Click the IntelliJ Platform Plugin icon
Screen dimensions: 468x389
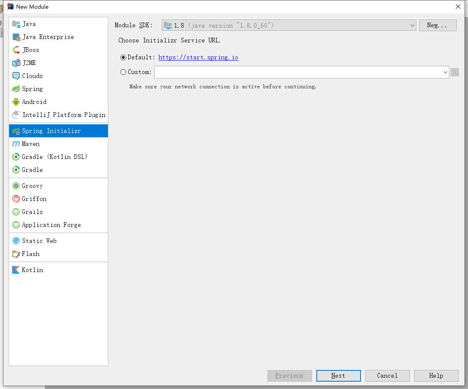click(16, 115)
